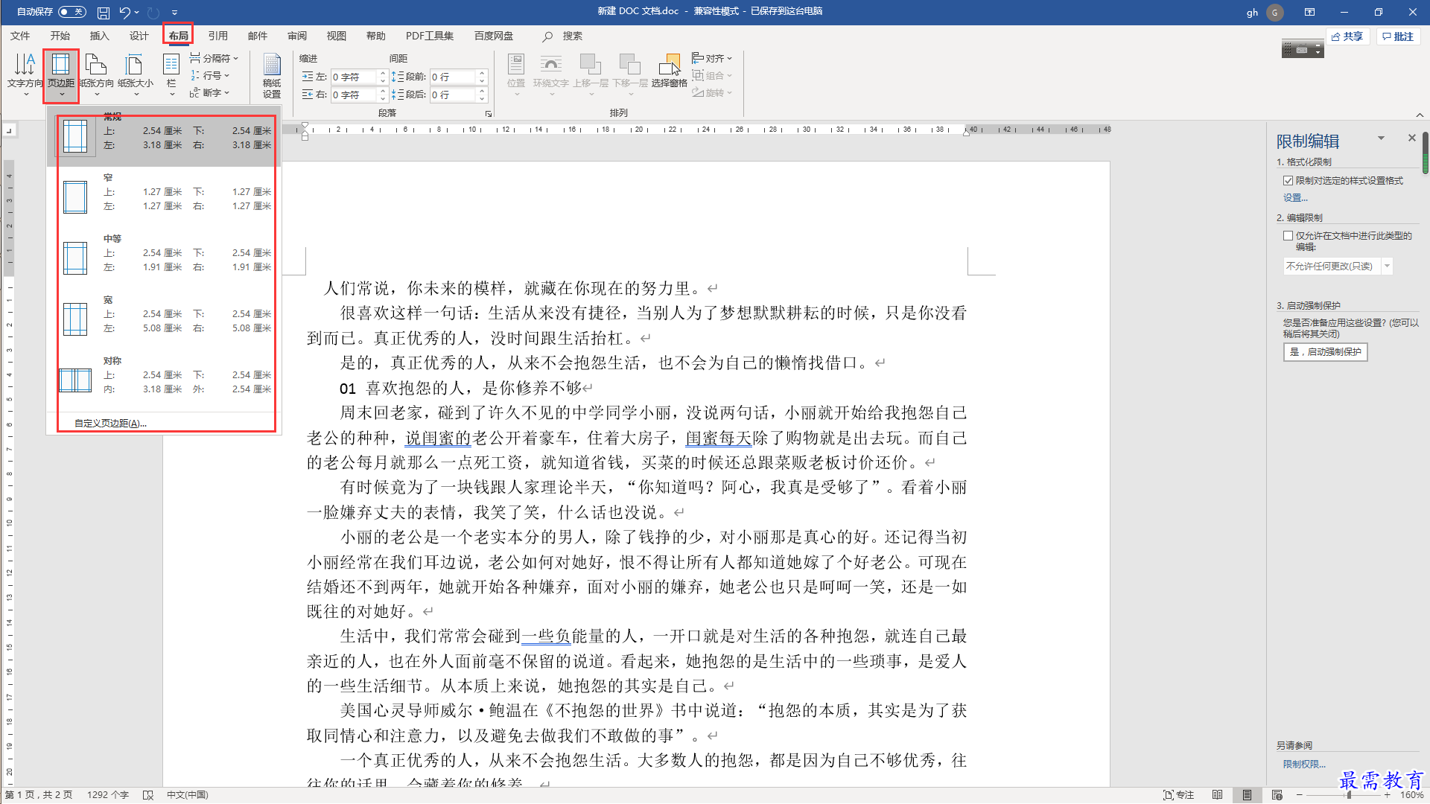Click the left indent (左) input field
This screenshot has height=804, width=1430.
[355, 77]
